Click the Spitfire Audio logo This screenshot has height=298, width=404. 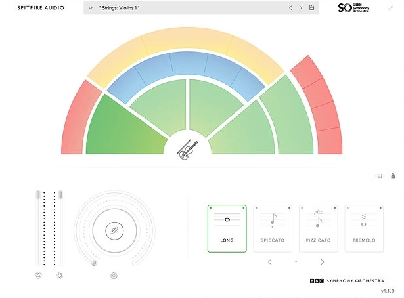[x=35, y=8]
